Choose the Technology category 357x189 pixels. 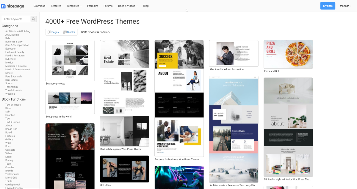[12, 87]
